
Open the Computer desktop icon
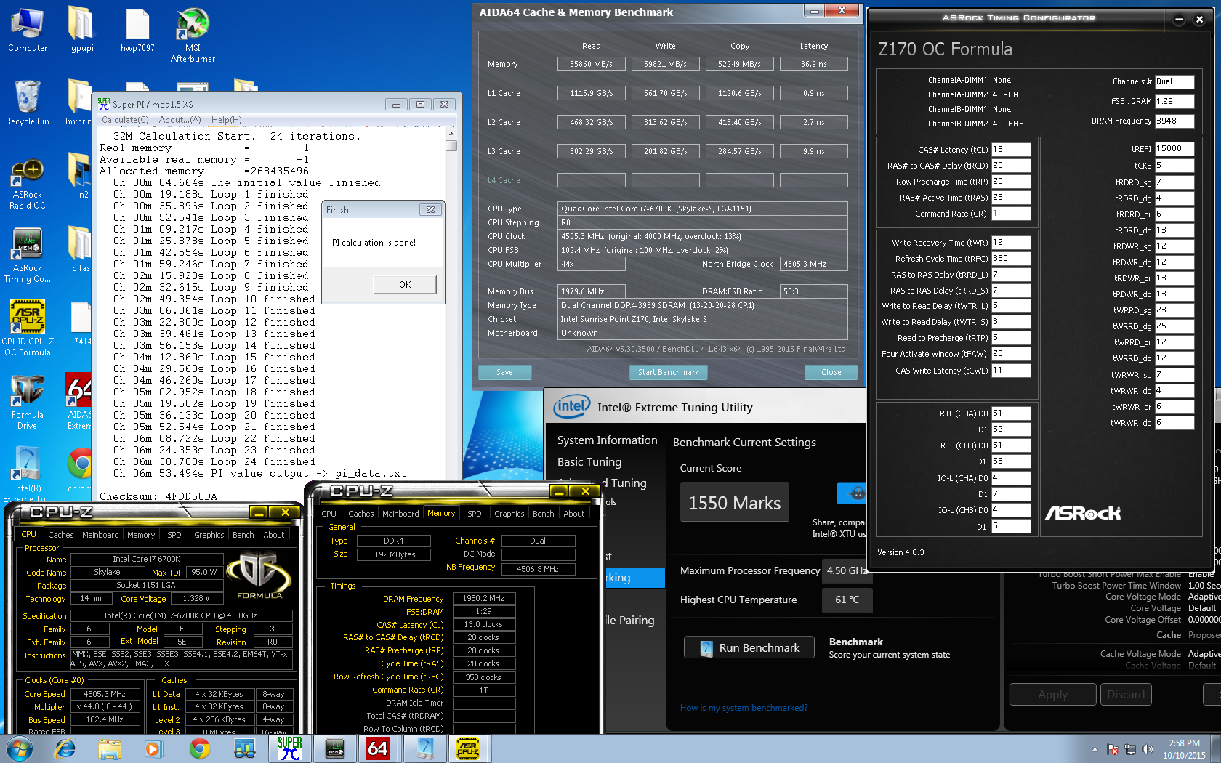[28, 31]
